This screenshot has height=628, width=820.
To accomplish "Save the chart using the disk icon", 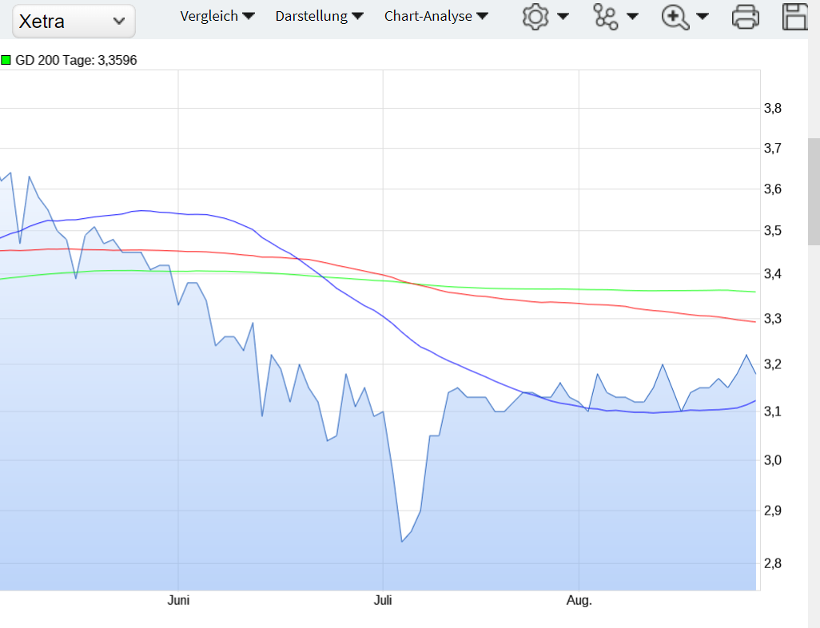I will point(795,16).
